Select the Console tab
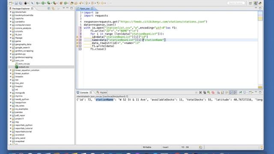The image size is (274, 154). (x=84, y=92)
